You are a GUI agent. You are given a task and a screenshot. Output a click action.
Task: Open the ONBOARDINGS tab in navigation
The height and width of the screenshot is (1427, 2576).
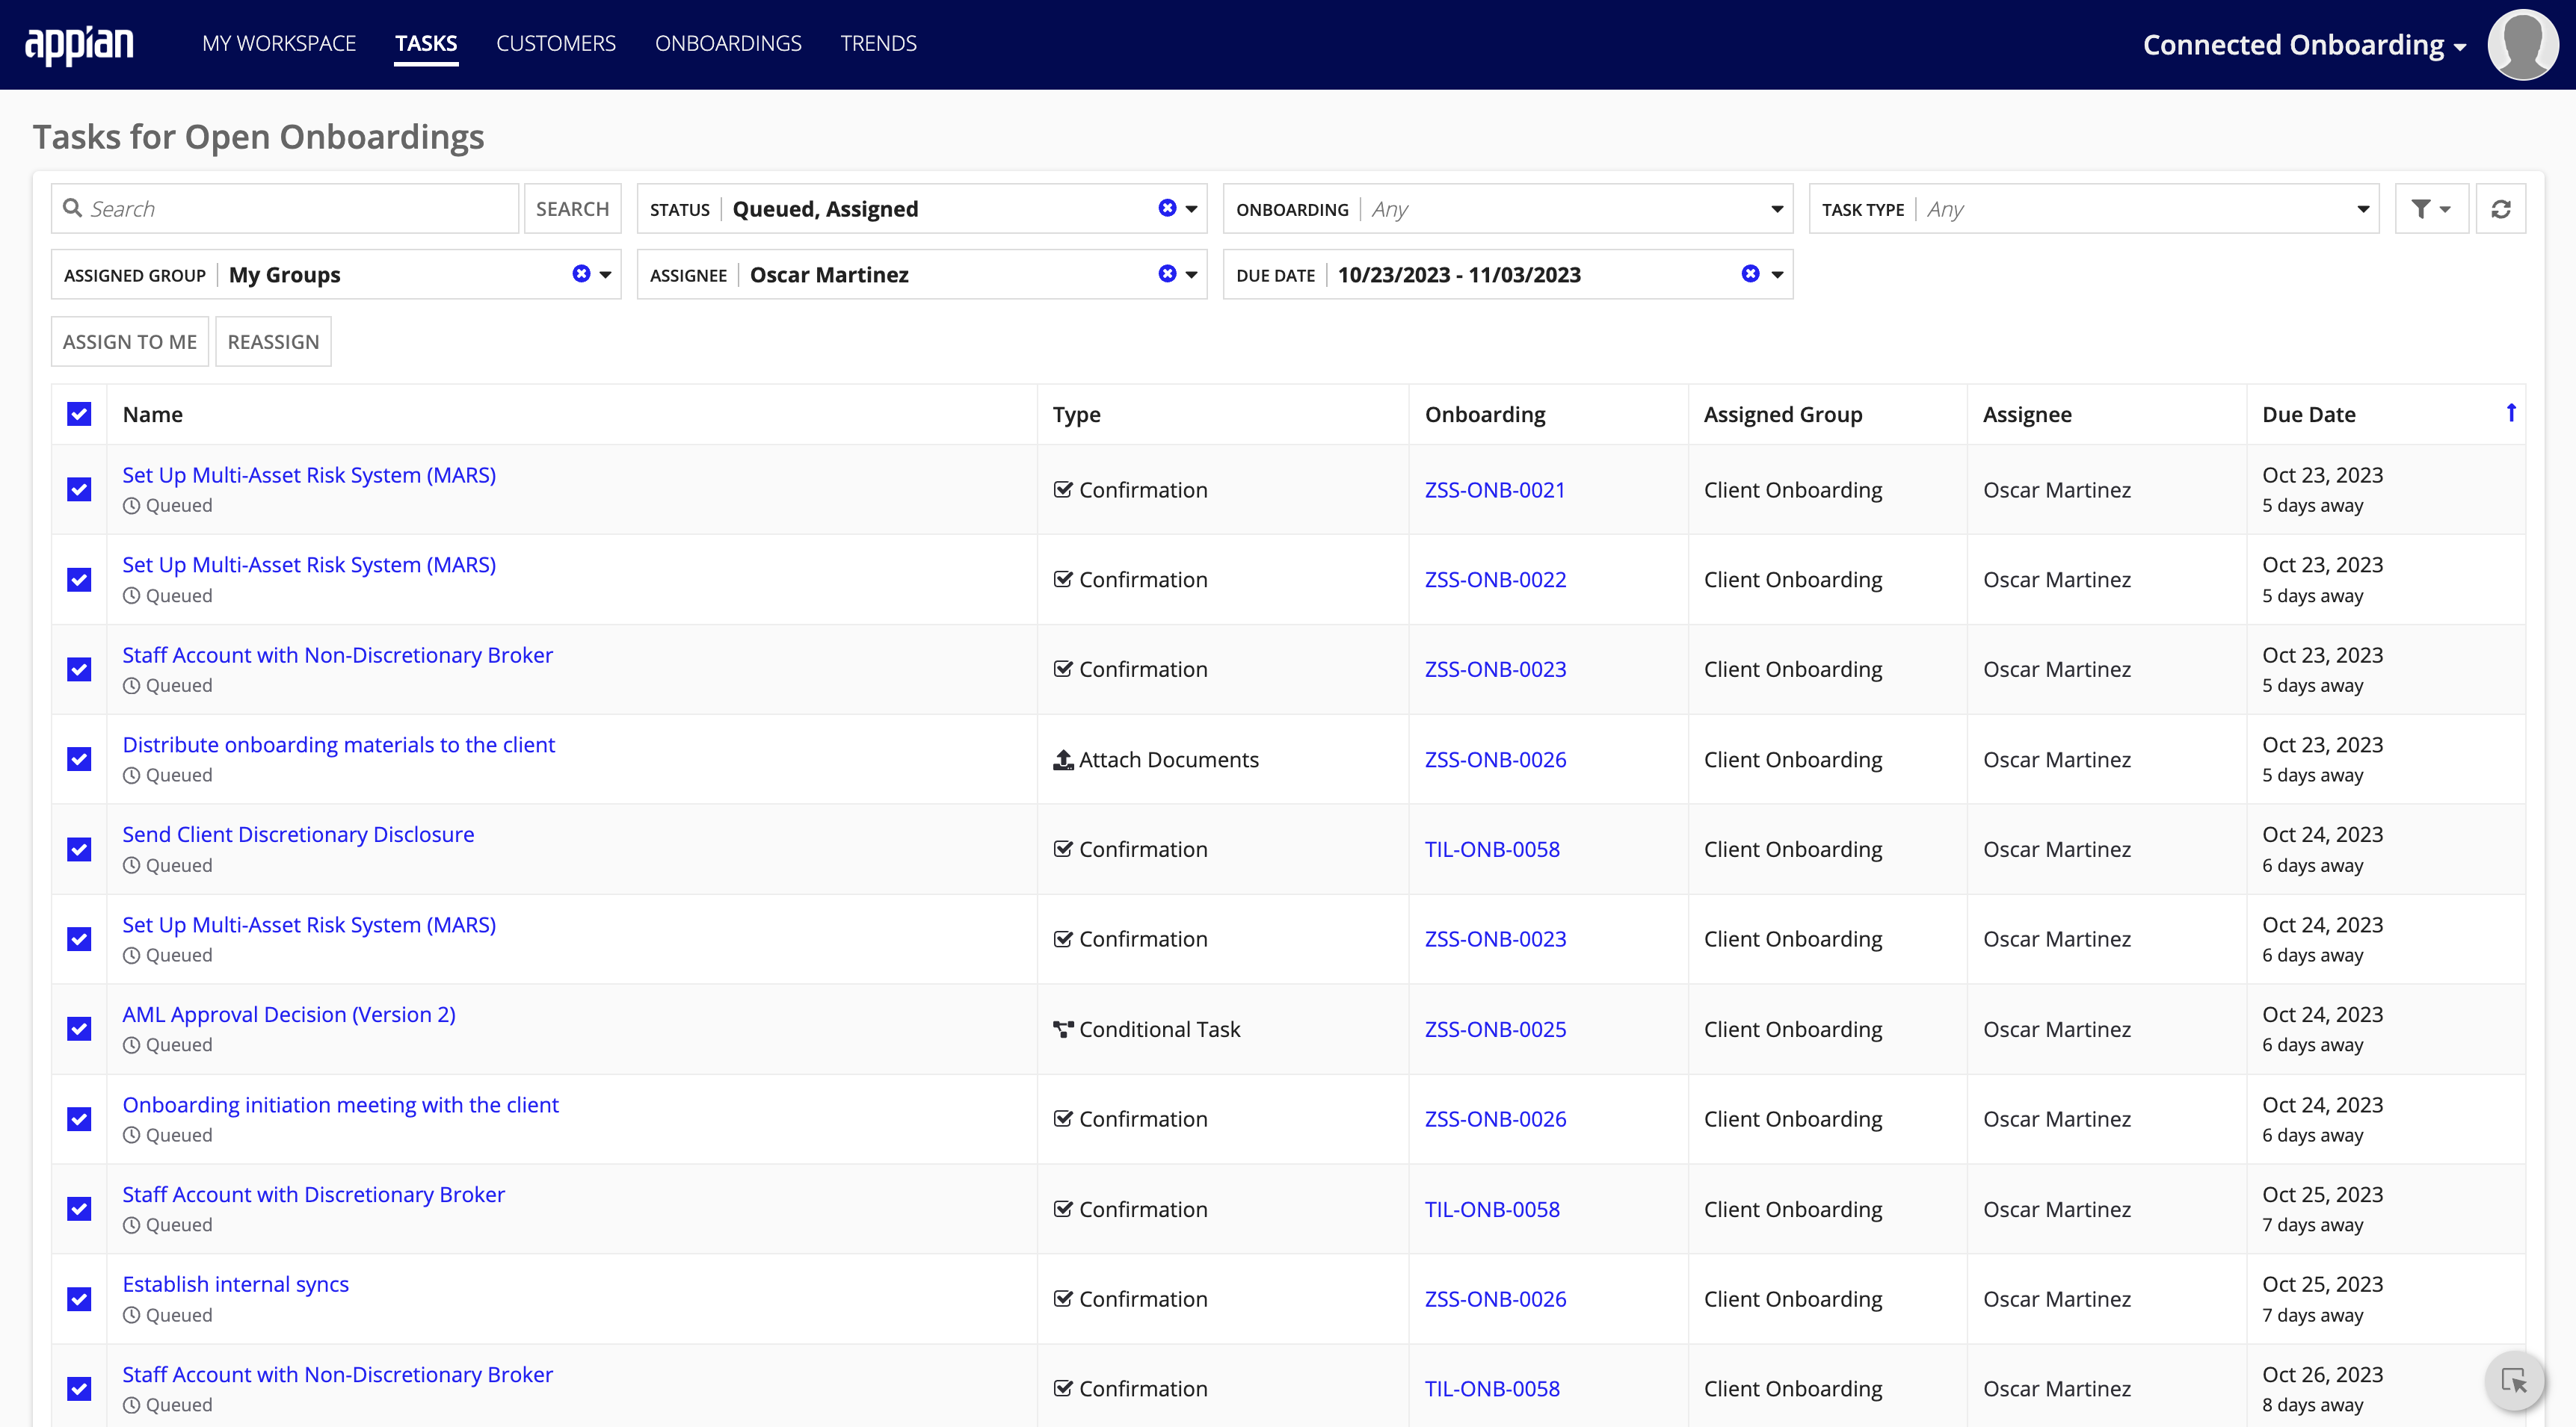coord(728,42)
